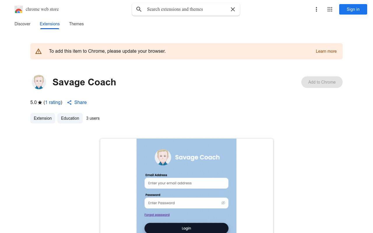This screenshot has width=373, height=233.
Task: Click the rating star icon
Action: 40,103
